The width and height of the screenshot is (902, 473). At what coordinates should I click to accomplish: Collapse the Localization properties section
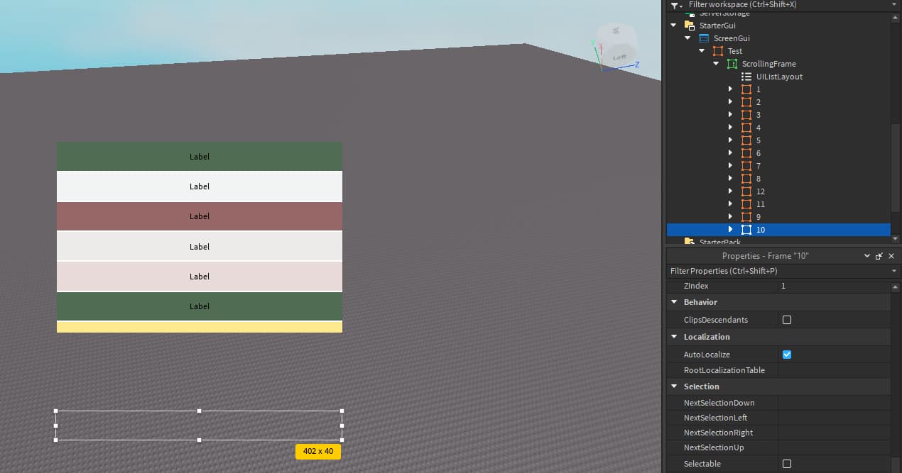(x=674, y=337)
